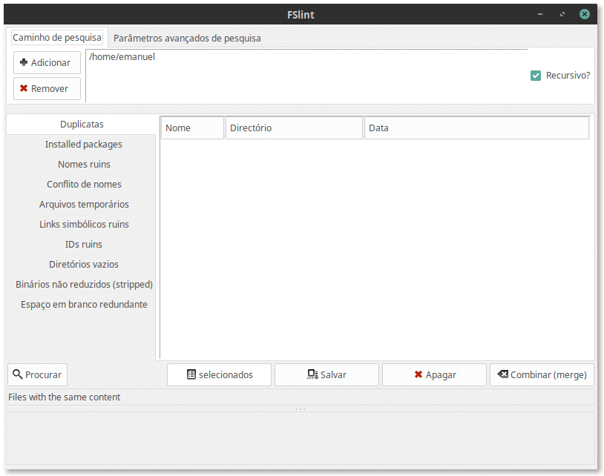Click the magnifier icon on Procurar
This screenshot has height=476, width=604.
pyautogui.click(x=17, y=374)
